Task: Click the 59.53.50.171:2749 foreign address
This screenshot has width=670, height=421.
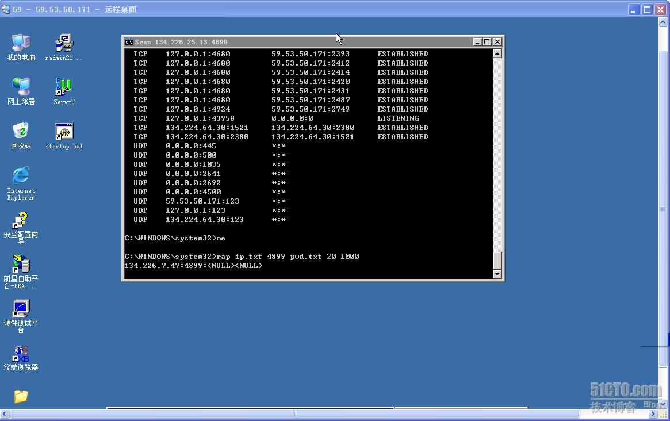Action: click(311, 109)
